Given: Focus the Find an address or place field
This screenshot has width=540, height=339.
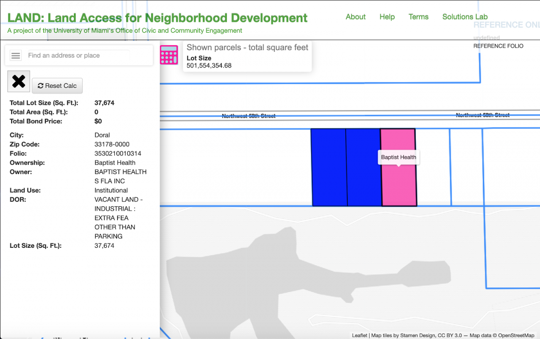Looking at the screenshot, I should pos(79,56).
